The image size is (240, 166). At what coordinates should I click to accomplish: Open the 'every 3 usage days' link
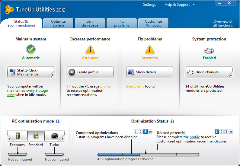(x=37, y=91)
